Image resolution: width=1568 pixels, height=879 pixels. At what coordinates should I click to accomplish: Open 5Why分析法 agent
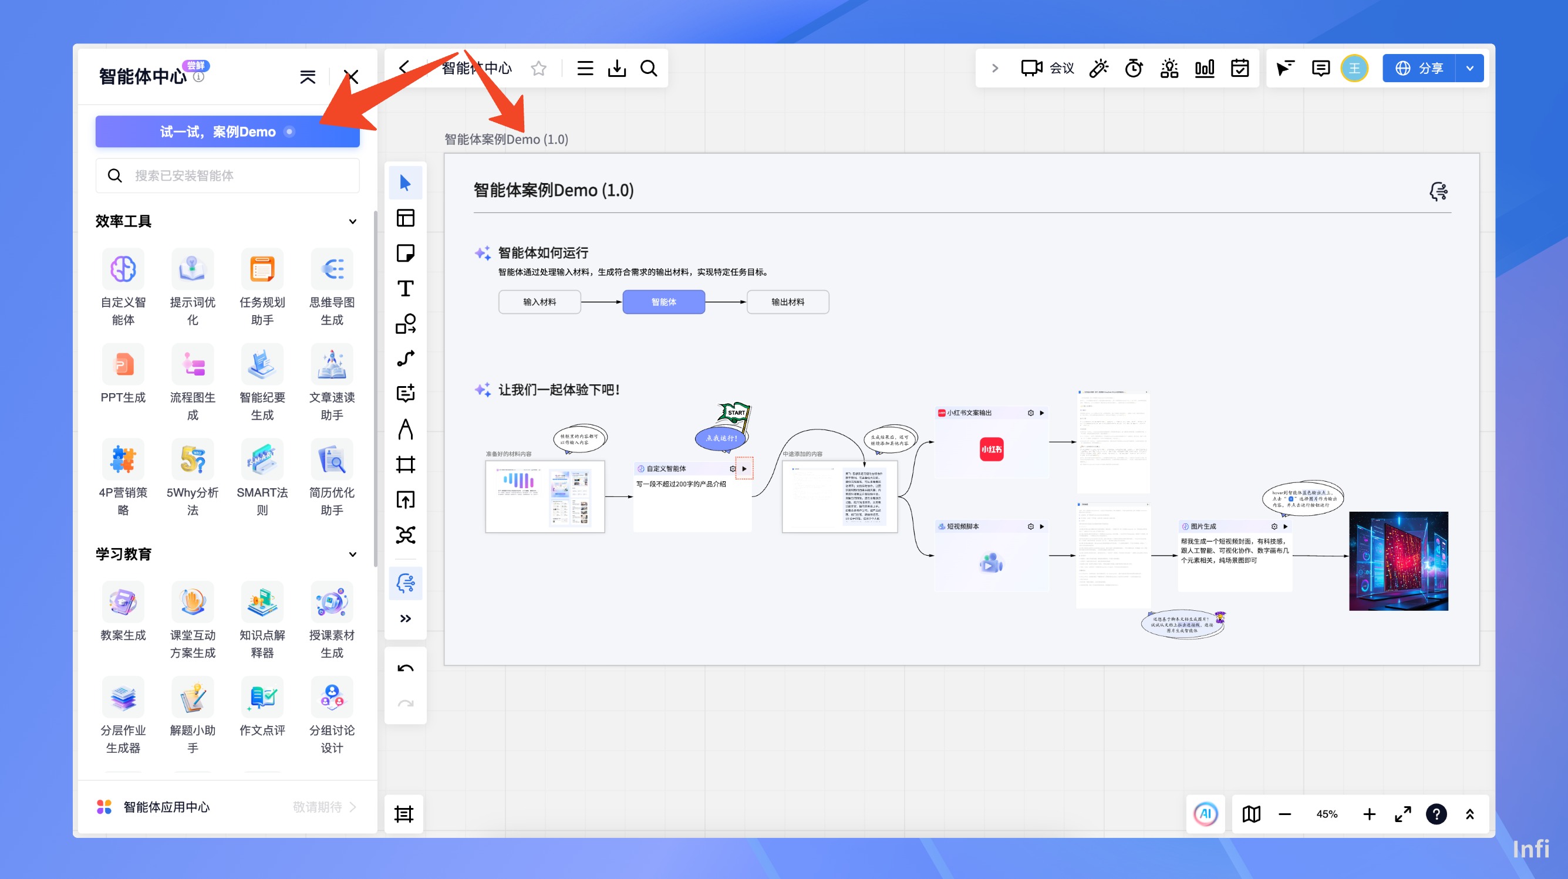click(x=193, y=478)
